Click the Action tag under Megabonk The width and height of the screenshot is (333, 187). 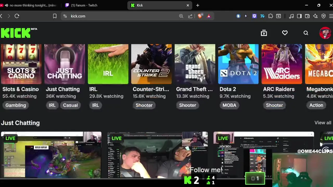316,105
